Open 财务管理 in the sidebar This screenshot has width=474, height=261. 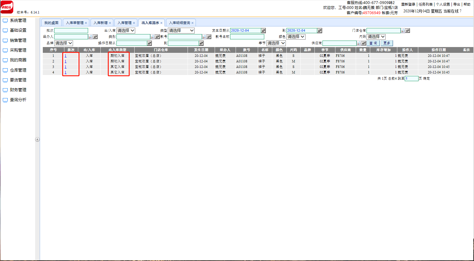(x=18, y=90)
